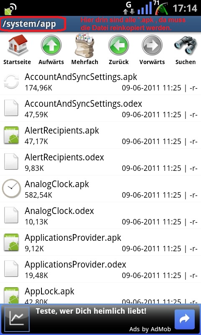This screenshot has height=335, width=201.
Task: Go forward using the Vorwärts arrow
Action: pos(152,45)
